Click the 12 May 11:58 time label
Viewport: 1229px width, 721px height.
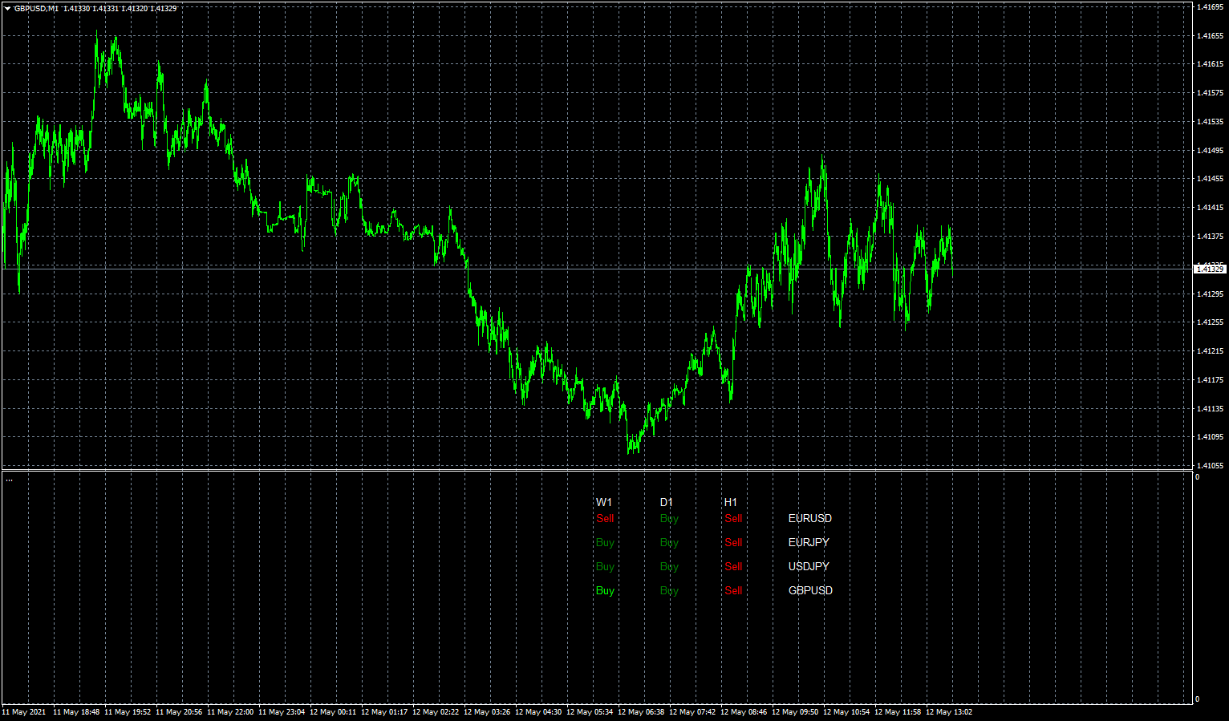coord(898,711)
